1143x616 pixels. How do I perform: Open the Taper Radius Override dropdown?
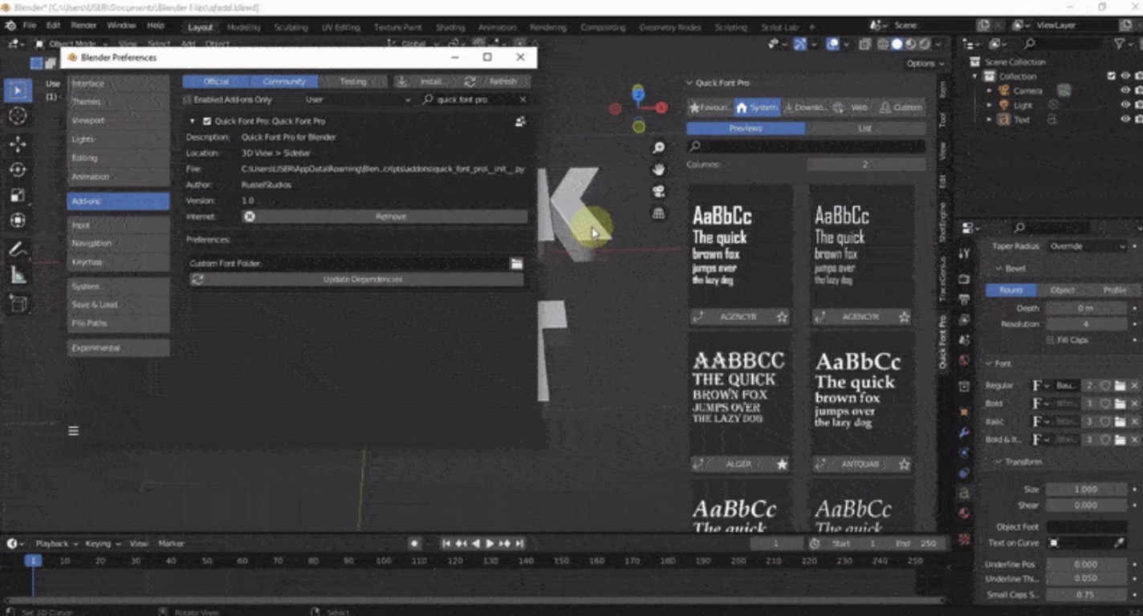point(1088,246)
